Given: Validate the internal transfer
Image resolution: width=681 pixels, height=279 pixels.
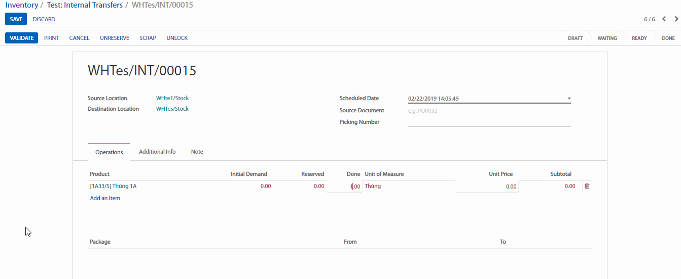Looking at the screenshot, I should [21, 38].
